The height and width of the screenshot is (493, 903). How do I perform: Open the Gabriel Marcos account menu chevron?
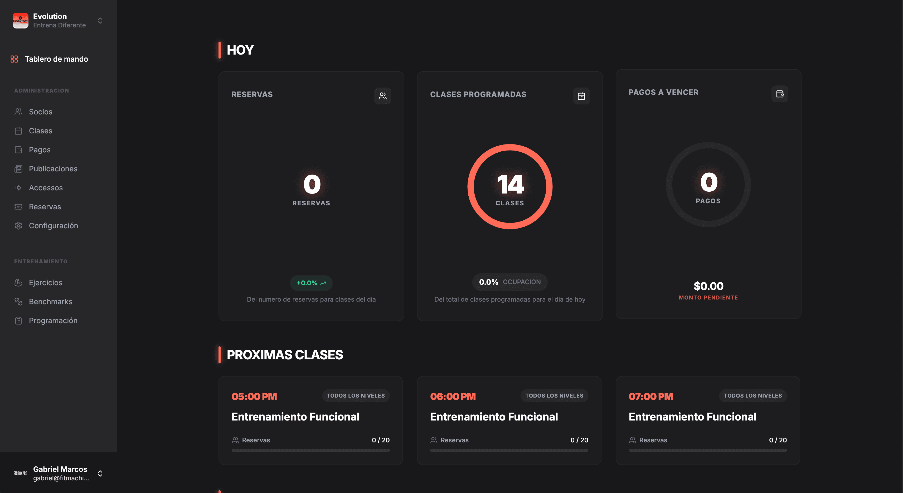100,474
